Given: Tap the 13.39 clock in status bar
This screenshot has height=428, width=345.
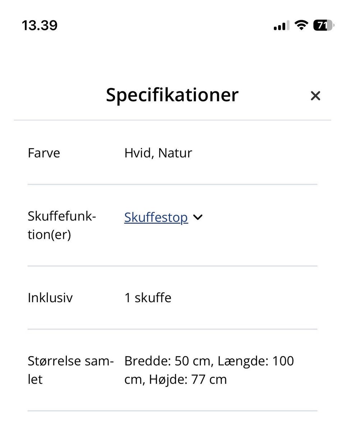Looking at the screenshot, I should tap(40, 26).
